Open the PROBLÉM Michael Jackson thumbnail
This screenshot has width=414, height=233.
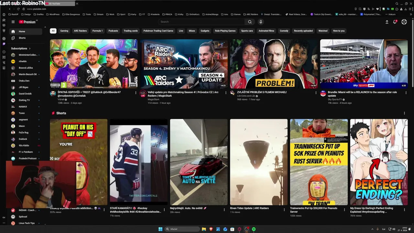click(274, 64)
